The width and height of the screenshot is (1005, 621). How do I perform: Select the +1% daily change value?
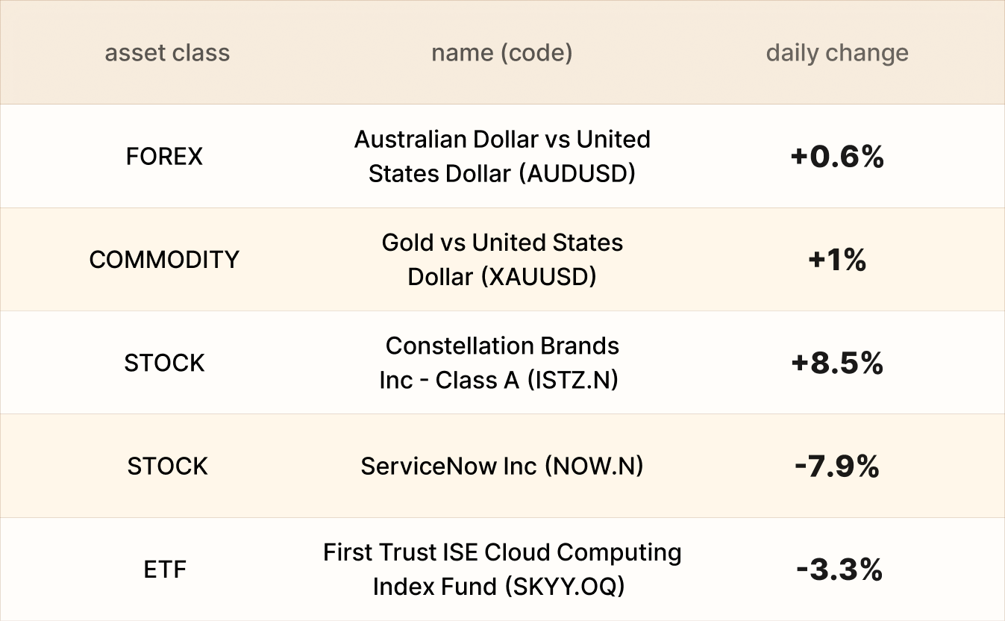[837, 260]
